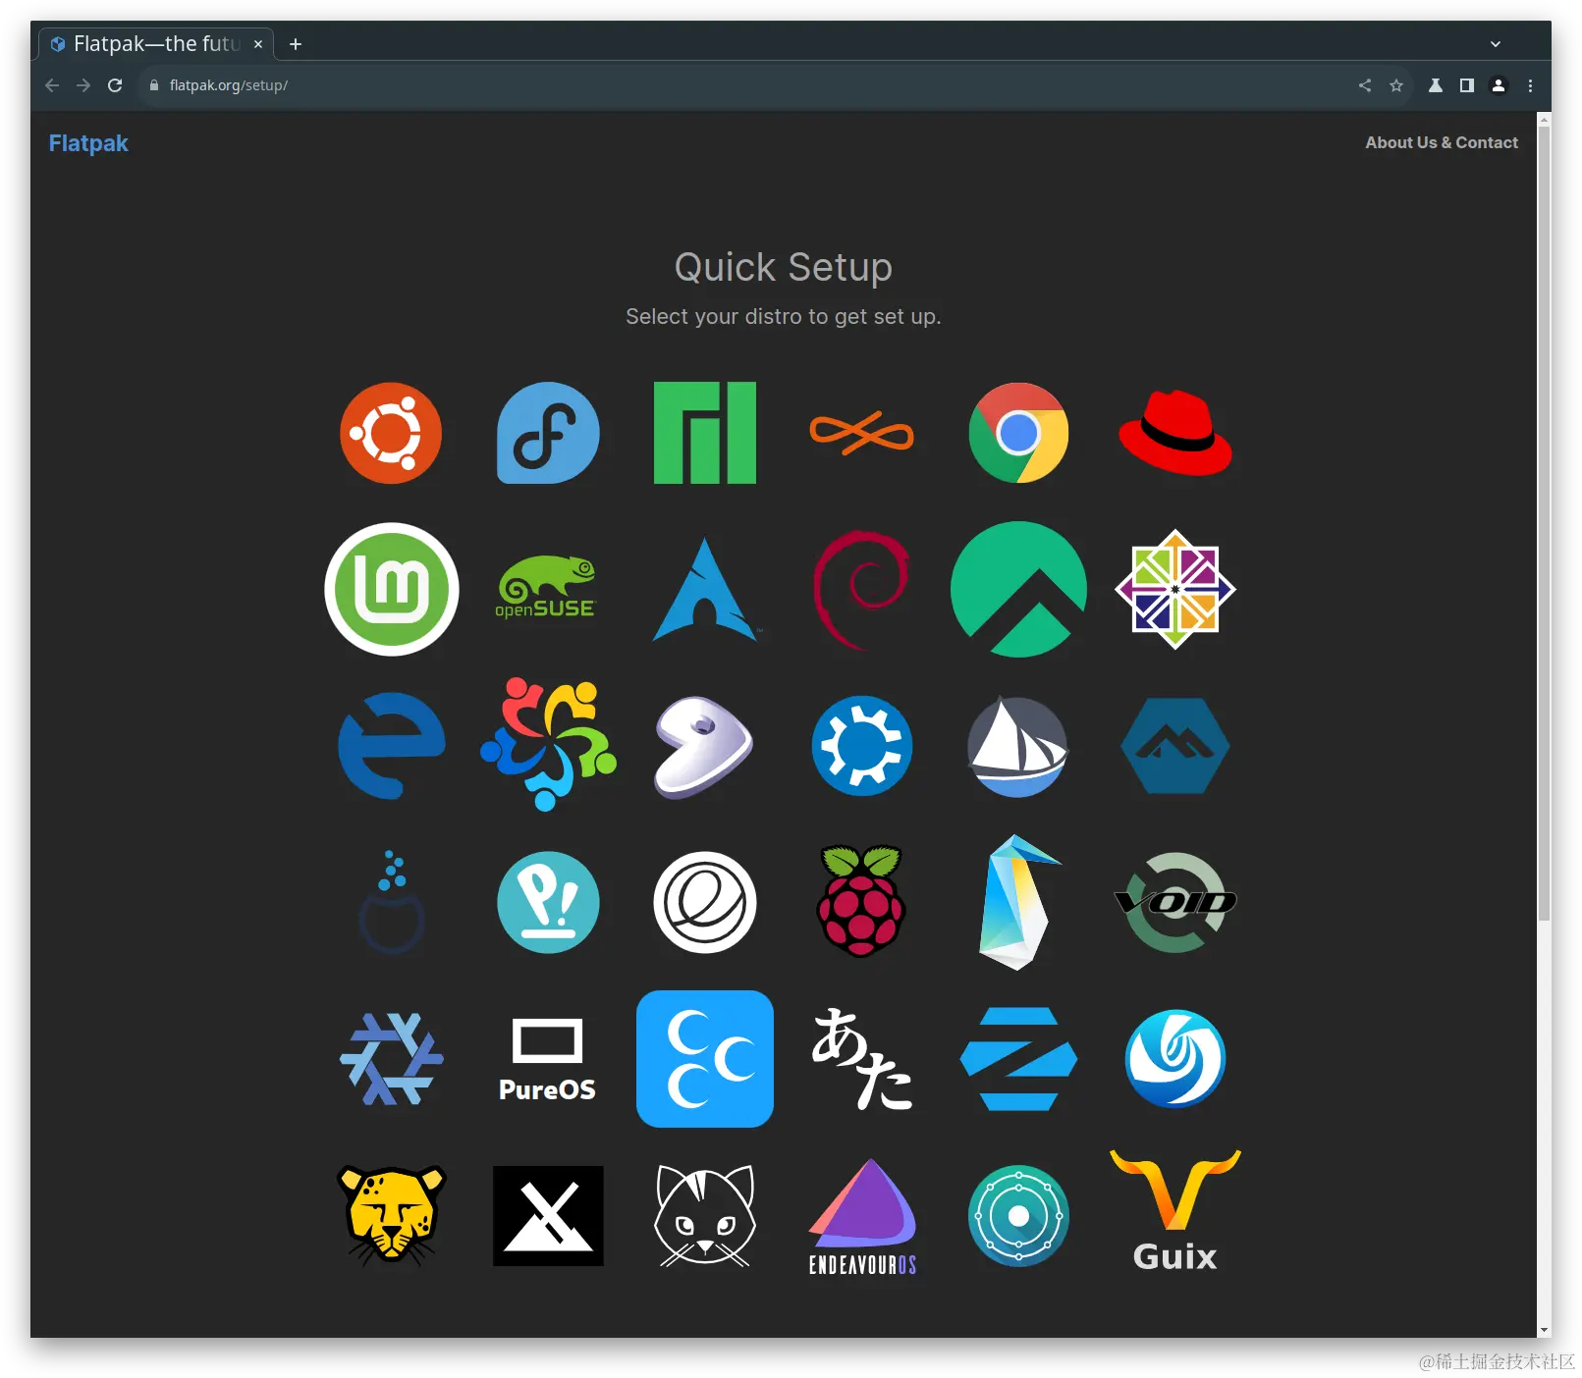Open the profile account menu

coord(1499,85)
